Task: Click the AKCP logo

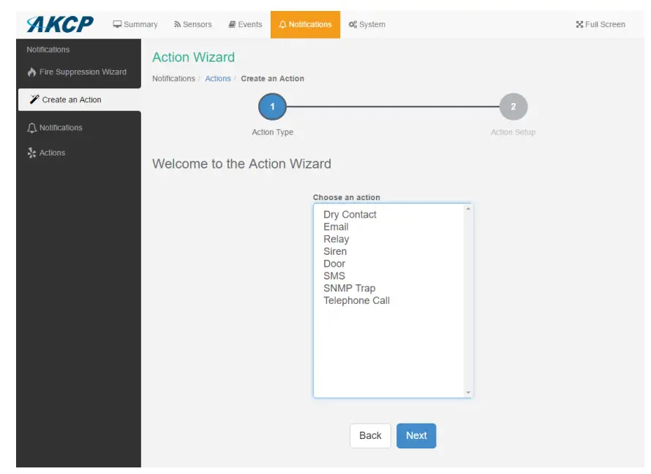Action: (60, 24)
